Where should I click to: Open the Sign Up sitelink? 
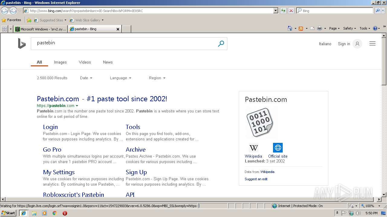(x=136, y=172)
